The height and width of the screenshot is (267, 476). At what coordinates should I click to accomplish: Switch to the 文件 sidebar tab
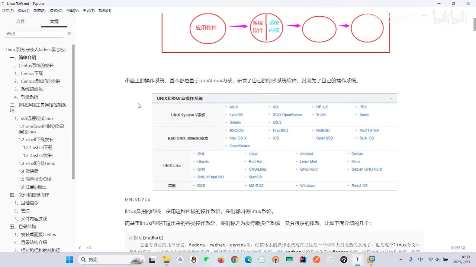(x=20, y=22)
